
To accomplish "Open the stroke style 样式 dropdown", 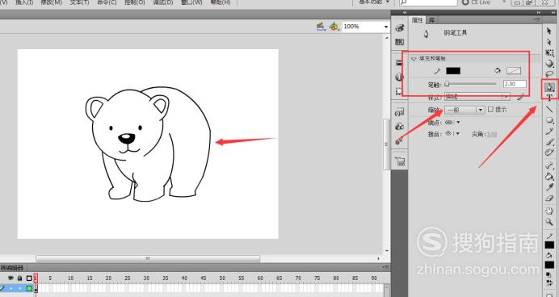I will 477,97.
